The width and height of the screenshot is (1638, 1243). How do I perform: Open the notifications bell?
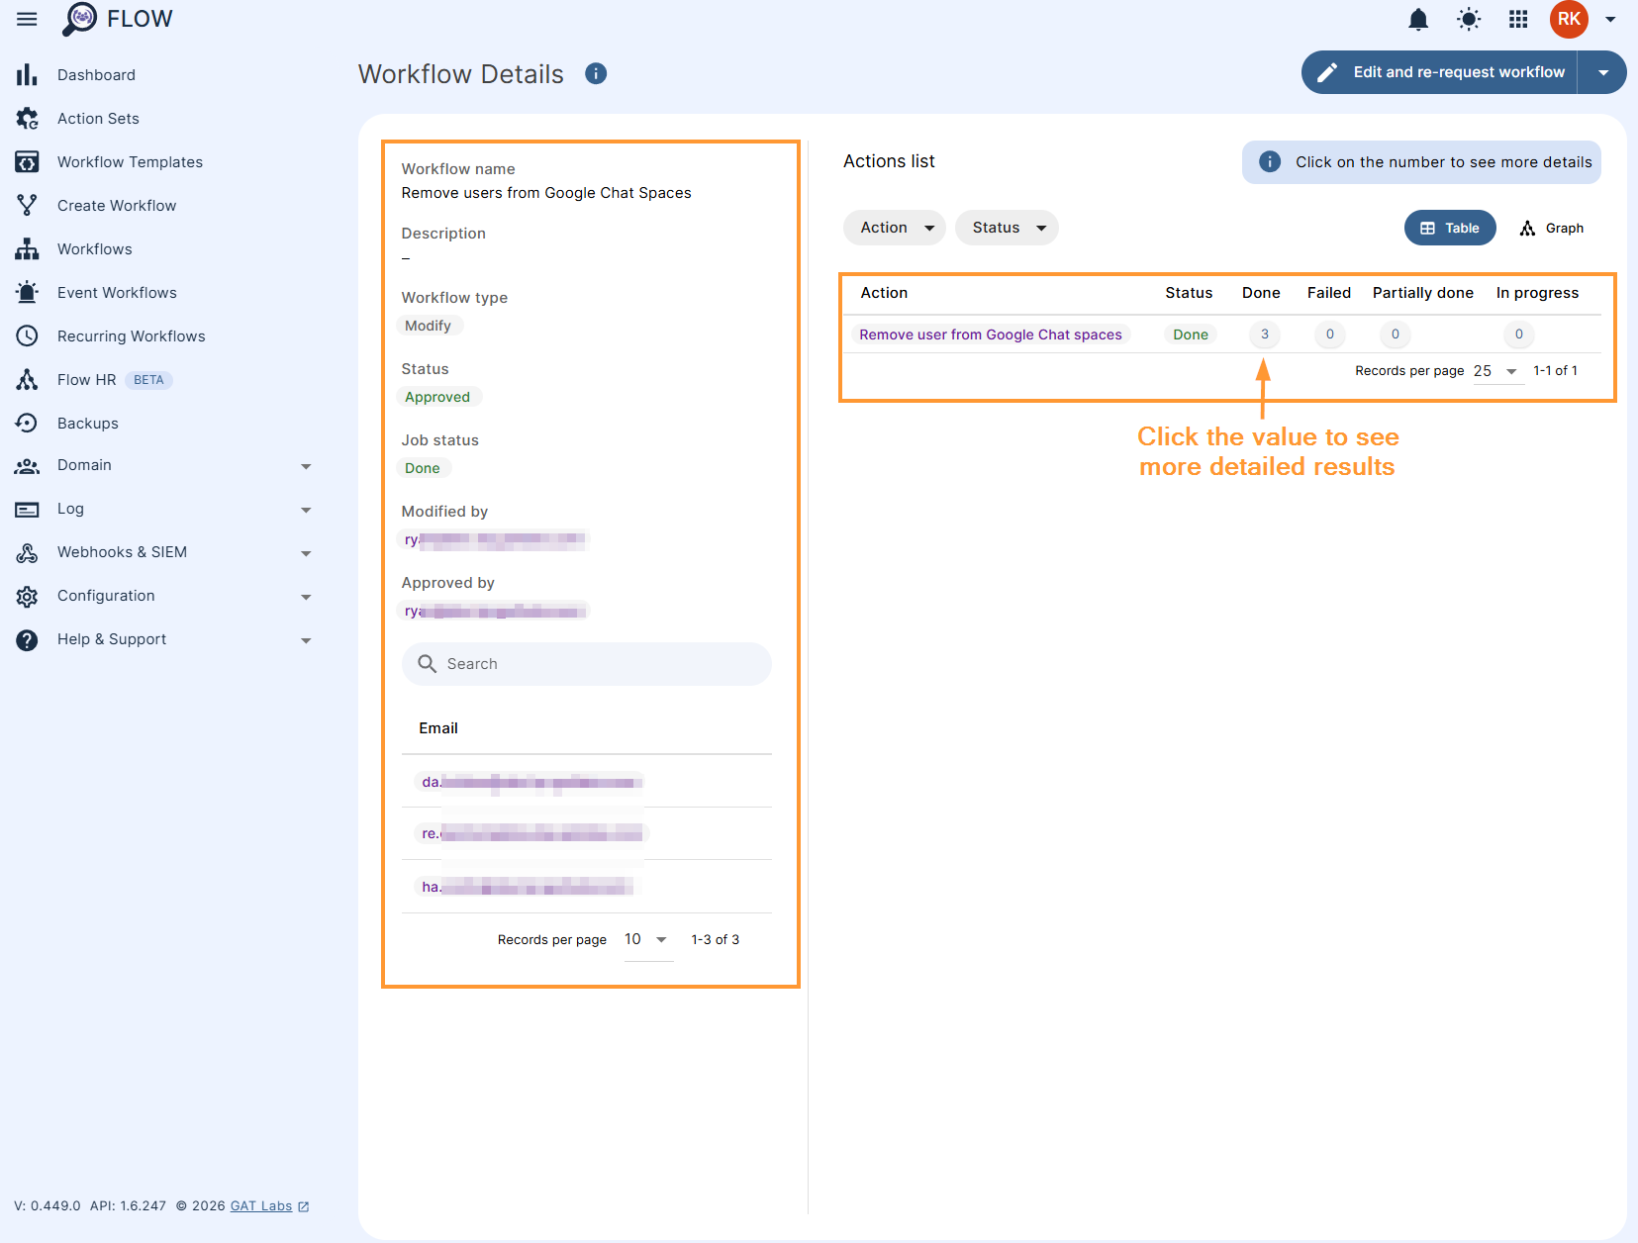point(1418,19)
